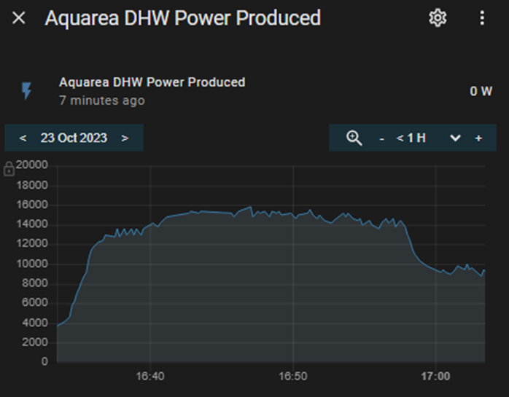Click the 16:50 time axis label
This screenshot has height=397, width=509.
293,377
